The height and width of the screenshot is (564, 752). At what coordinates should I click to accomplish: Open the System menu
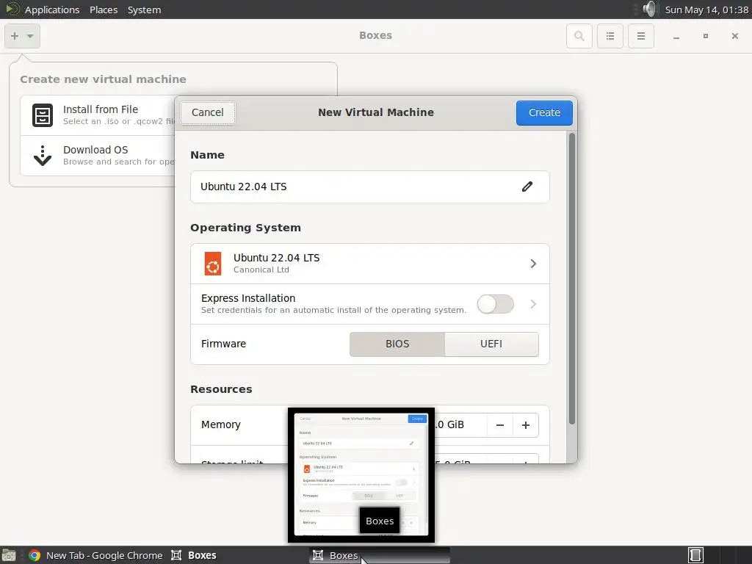(x=145, y=10)
